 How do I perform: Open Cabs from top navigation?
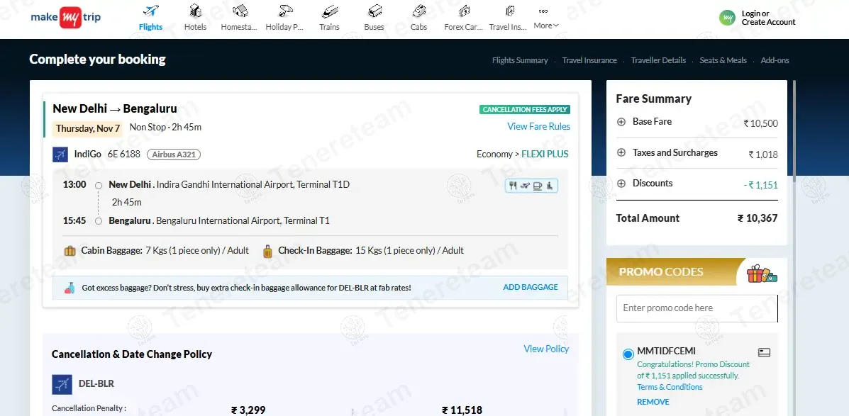coord(418,12)
